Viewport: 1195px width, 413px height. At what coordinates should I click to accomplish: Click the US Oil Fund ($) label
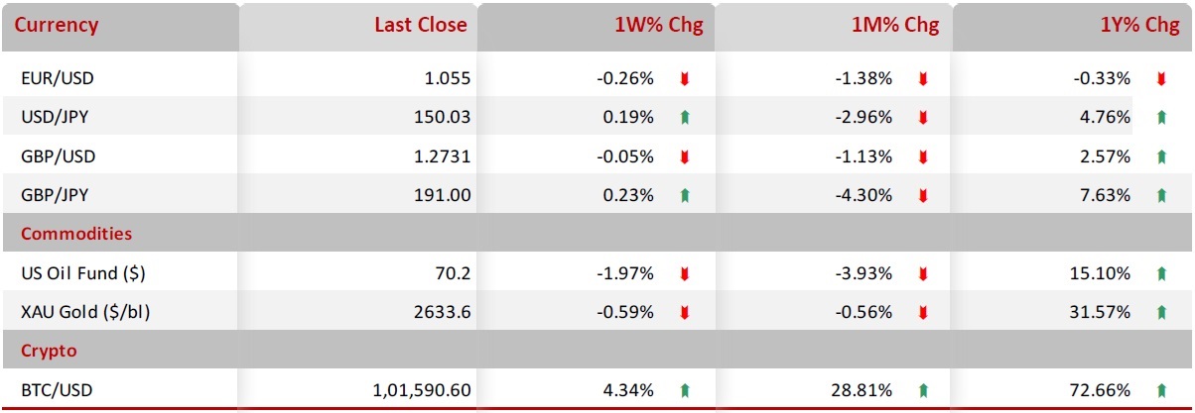click(75, 273)
